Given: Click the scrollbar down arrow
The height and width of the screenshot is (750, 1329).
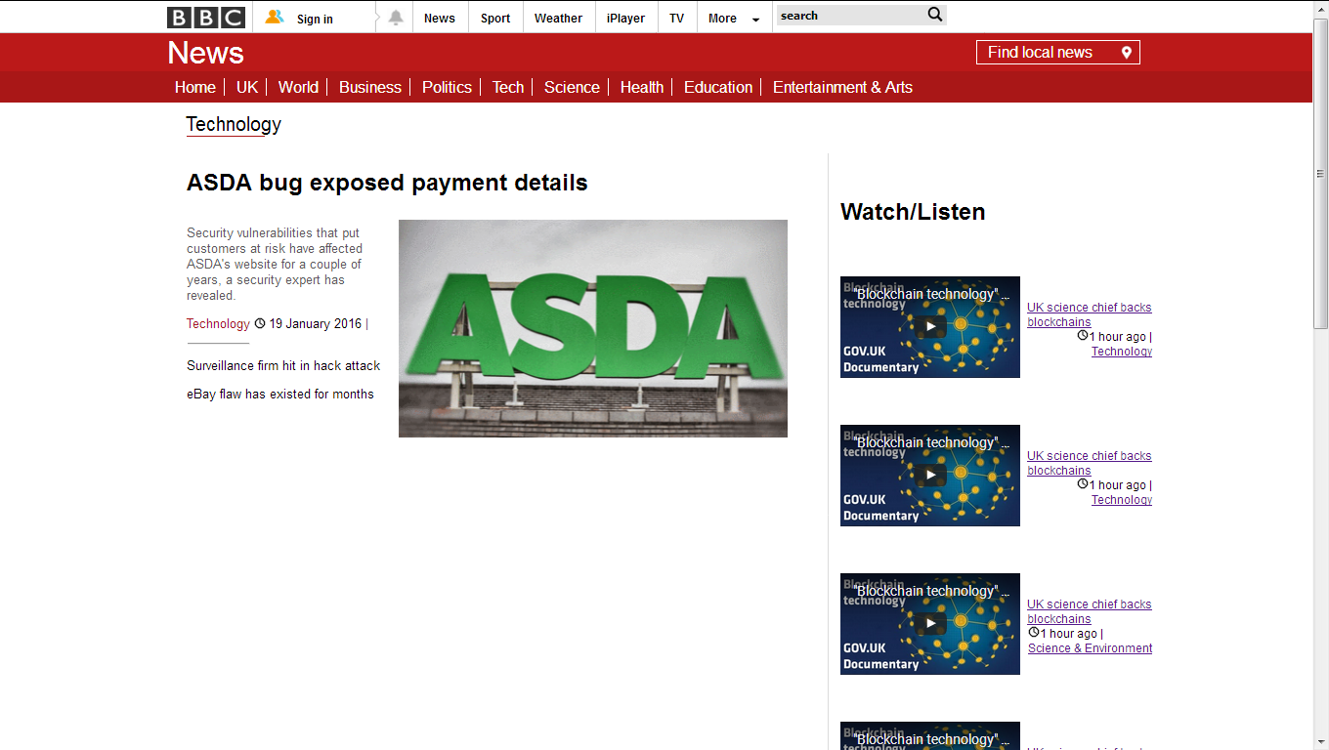Looking at the screenshot, I should [1320, 742].
